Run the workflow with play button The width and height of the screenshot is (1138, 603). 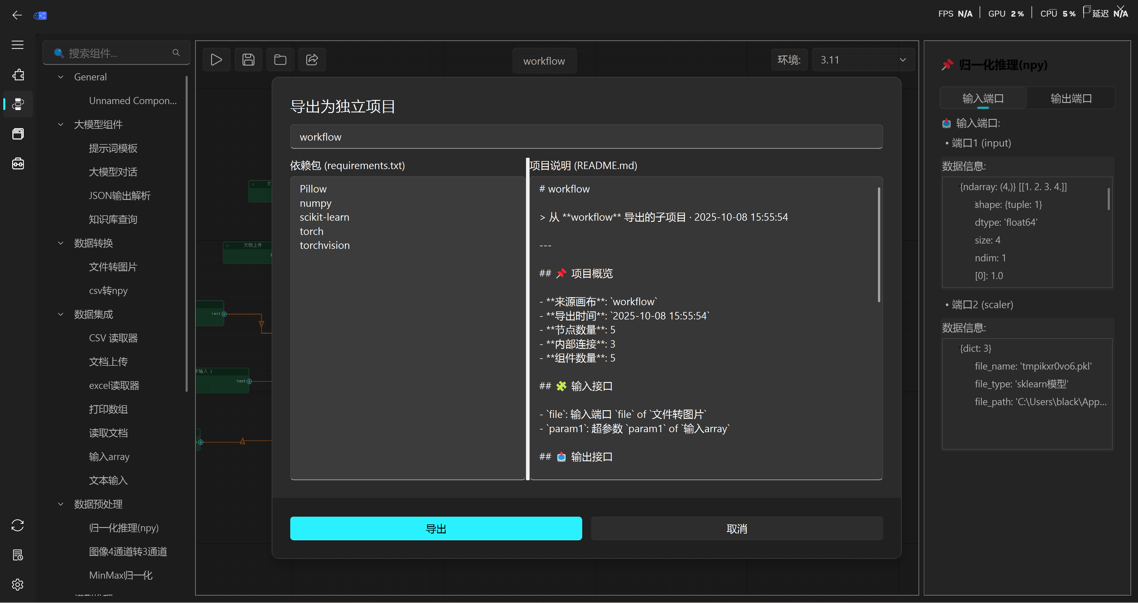(x=216, y=60)
